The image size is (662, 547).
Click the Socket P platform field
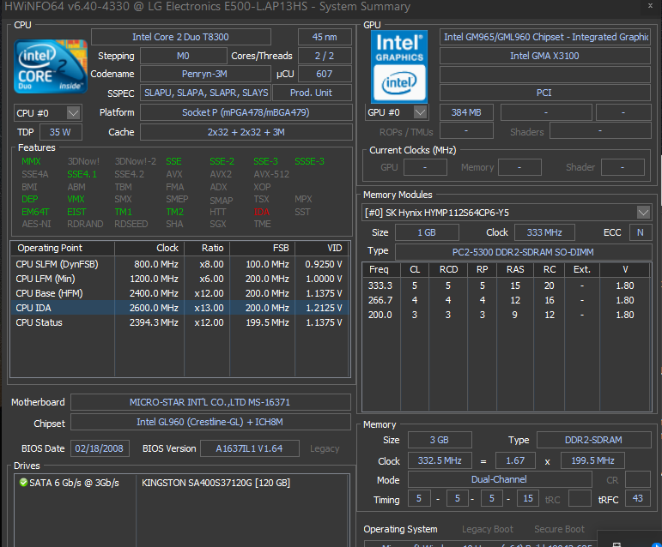(246, 112)
